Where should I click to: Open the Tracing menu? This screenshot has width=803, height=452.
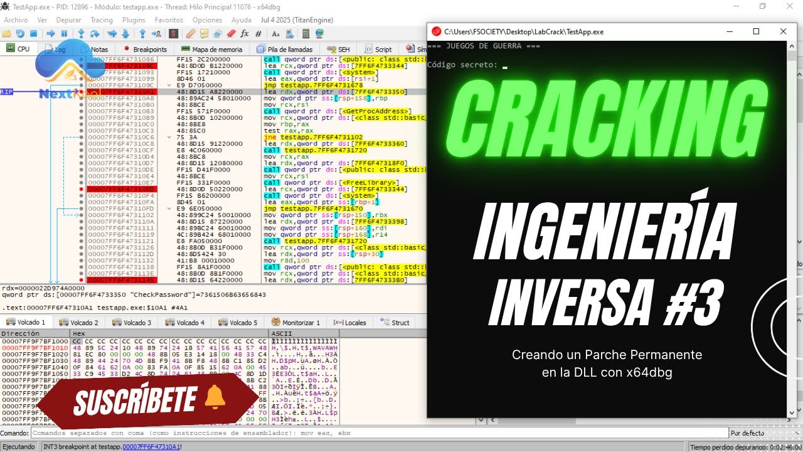pyautogui.click(x=102, y=20)
